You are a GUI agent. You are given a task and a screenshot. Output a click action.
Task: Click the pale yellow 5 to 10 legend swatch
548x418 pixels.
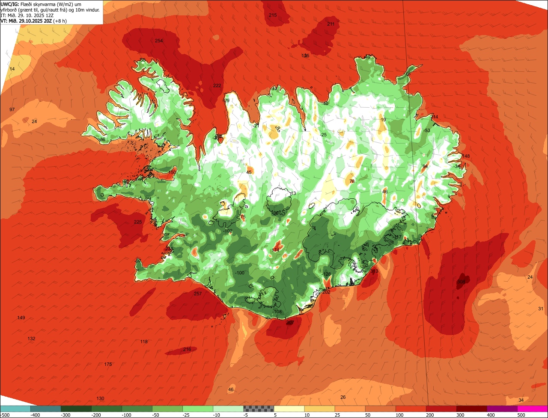coord(289,409)
